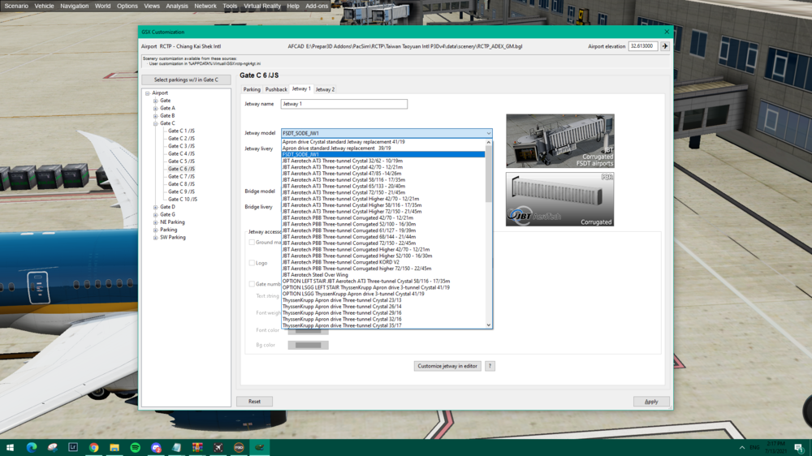Viewport: 812px width, 456px height.
Task: Open WinRAR from the taskbar
Action: pyautogui.click(x=197, y=447)
